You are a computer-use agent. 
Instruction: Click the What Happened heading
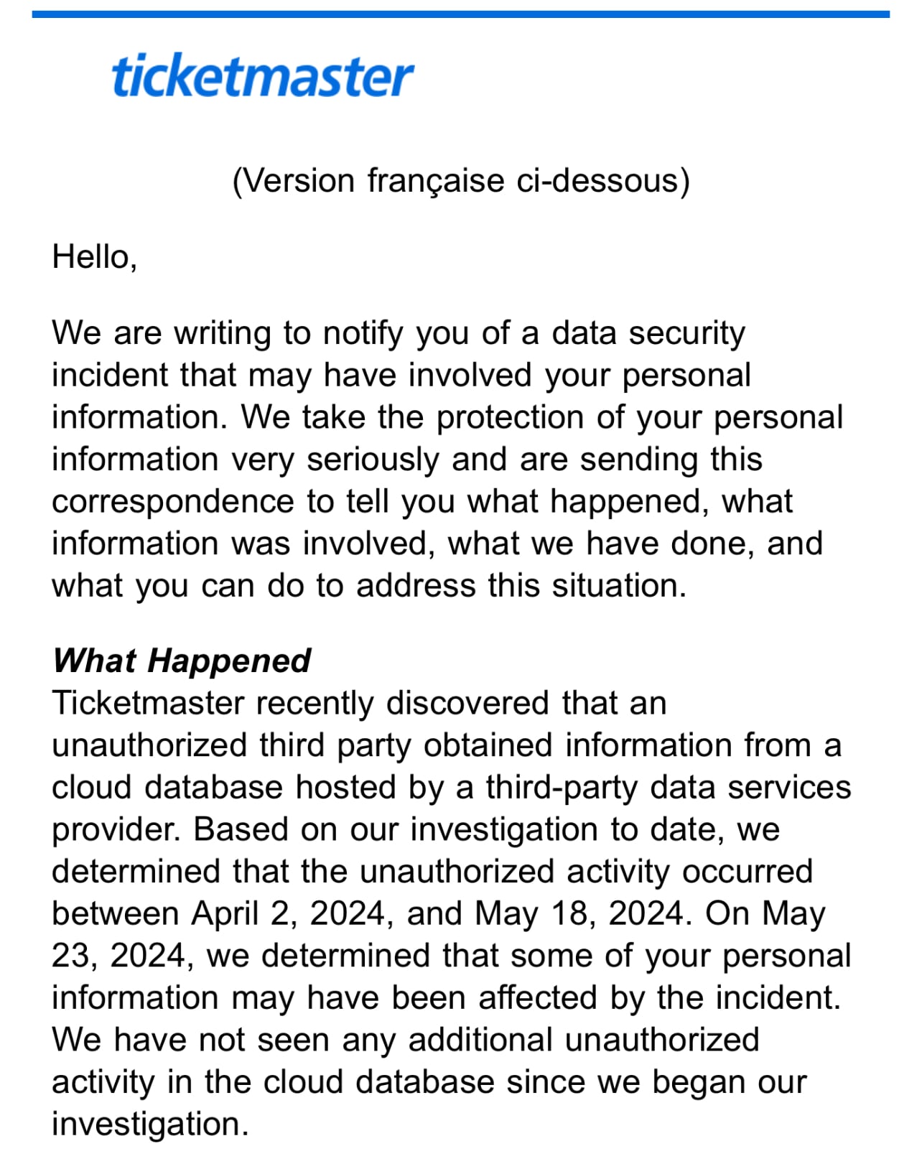[x=182, y=661]
